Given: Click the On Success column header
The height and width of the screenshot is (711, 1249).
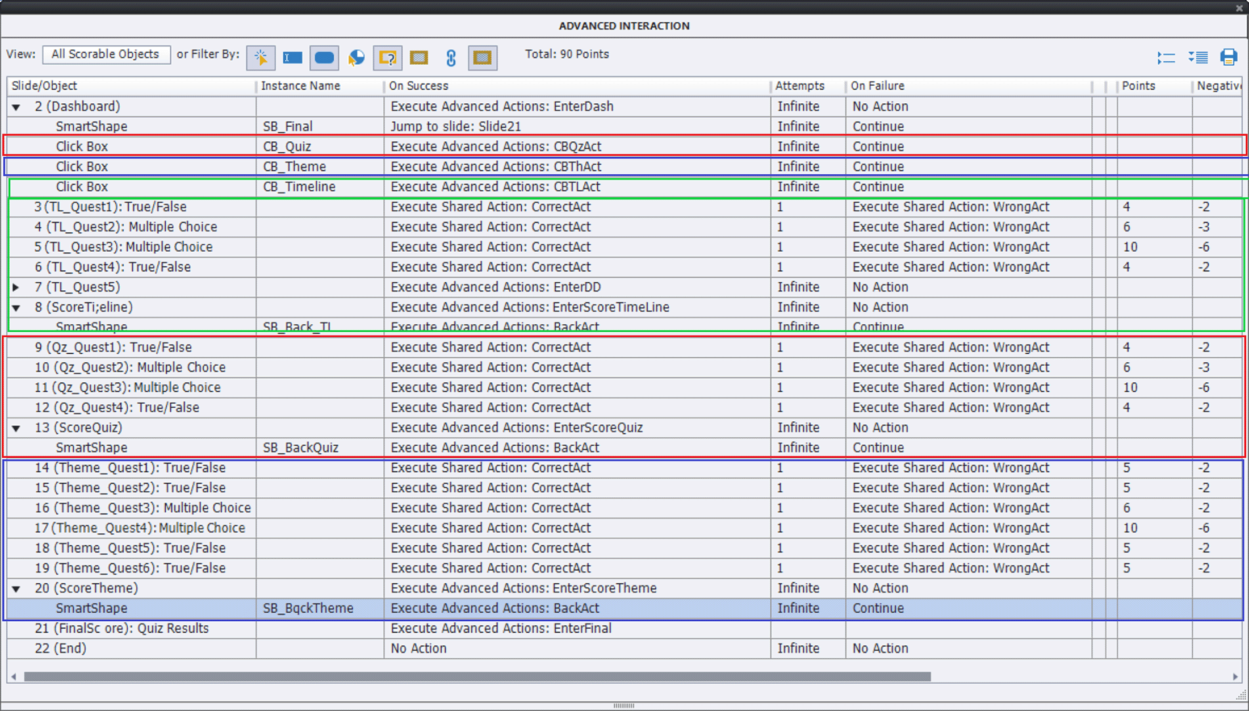Looking at the screenshot, I should (419, 86).
